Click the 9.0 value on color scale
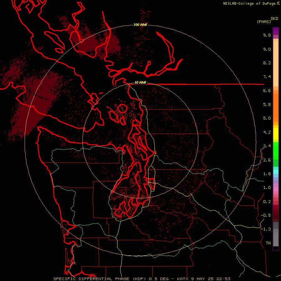 point(267,49)
